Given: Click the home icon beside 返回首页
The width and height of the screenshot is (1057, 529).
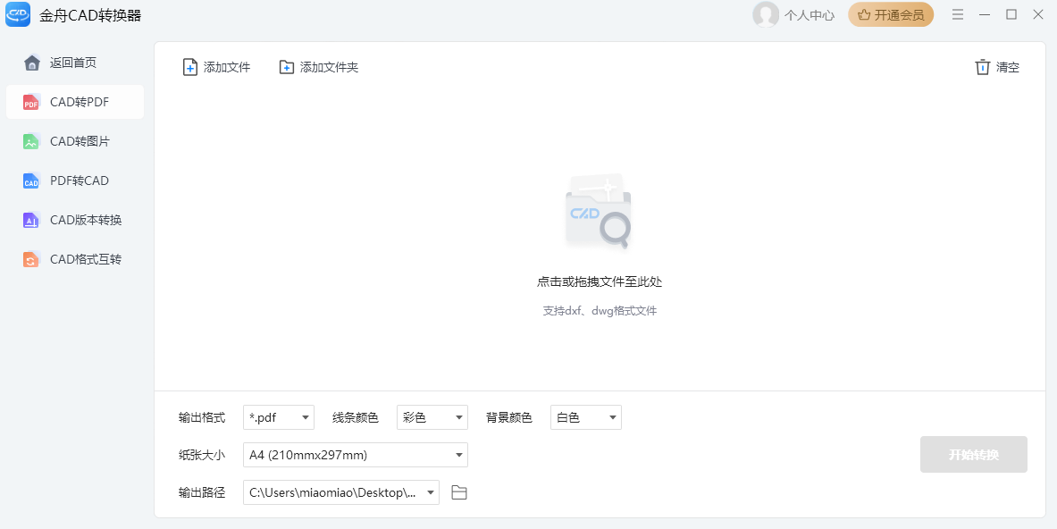Looking at the screenshot, I should pyautogui.click(x=31, y=63).
